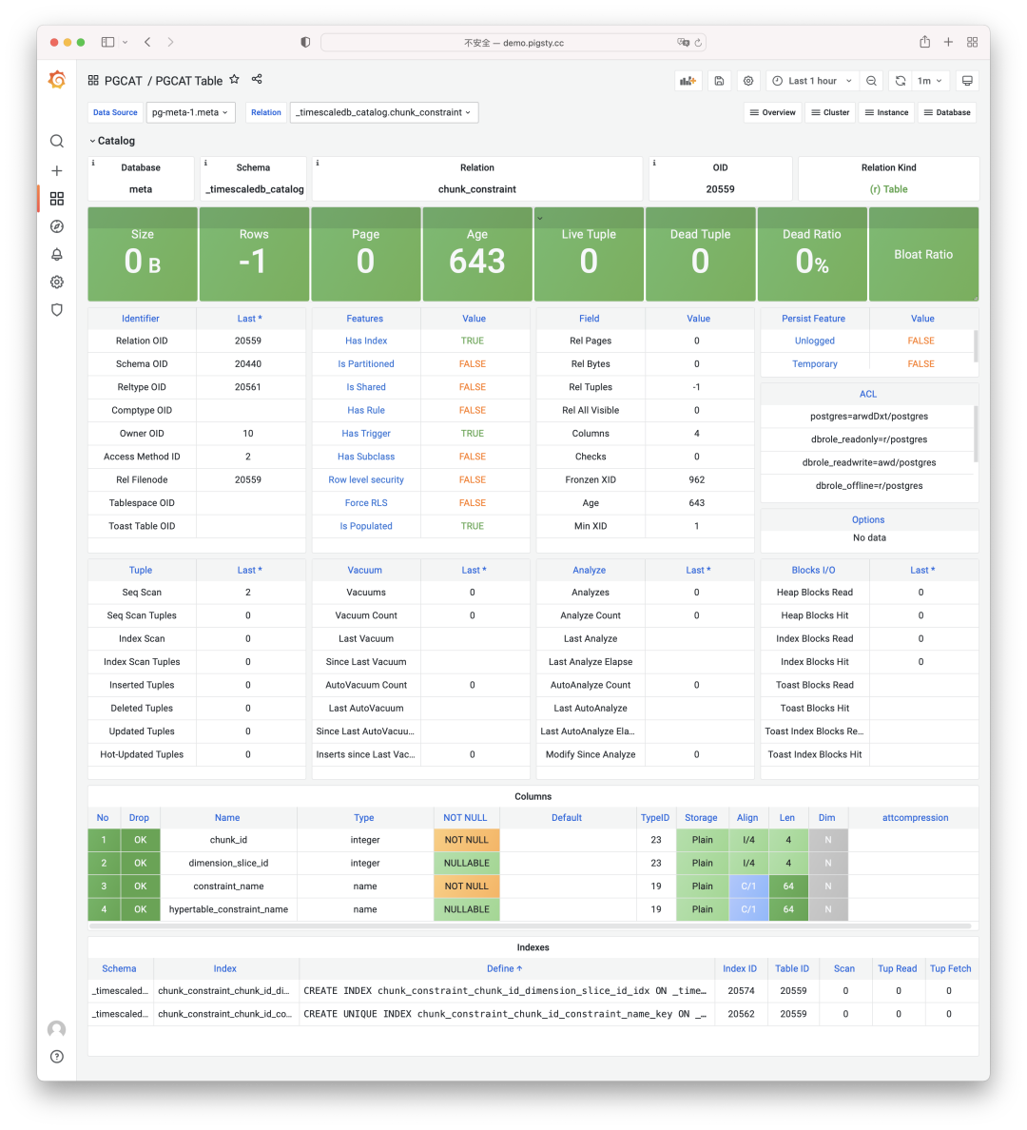This screenshot has height=1130, width=1027.
Task: Click the zoom out time range icon
Action: tap(872, 81)
